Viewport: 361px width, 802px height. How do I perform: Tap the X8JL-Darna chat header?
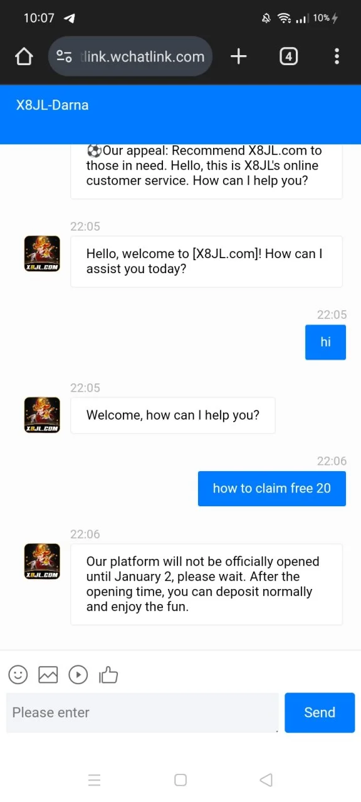point(52,105)
